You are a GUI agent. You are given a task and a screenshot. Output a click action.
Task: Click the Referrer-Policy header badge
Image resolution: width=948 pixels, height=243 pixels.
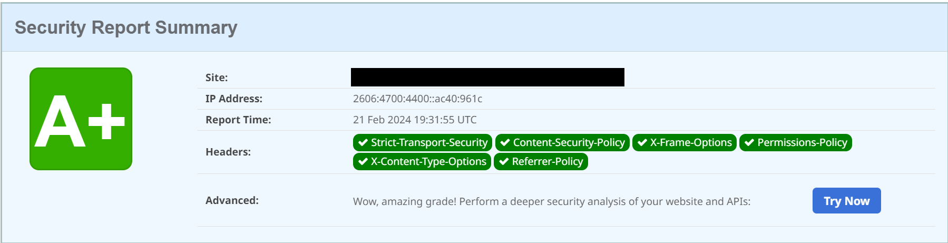541,161
